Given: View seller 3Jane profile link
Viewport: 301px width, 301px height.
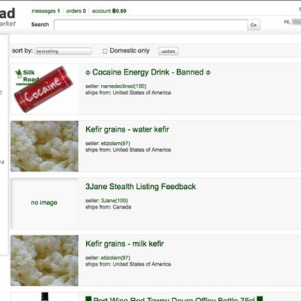Looking at the screenshot, I should 114,200.
